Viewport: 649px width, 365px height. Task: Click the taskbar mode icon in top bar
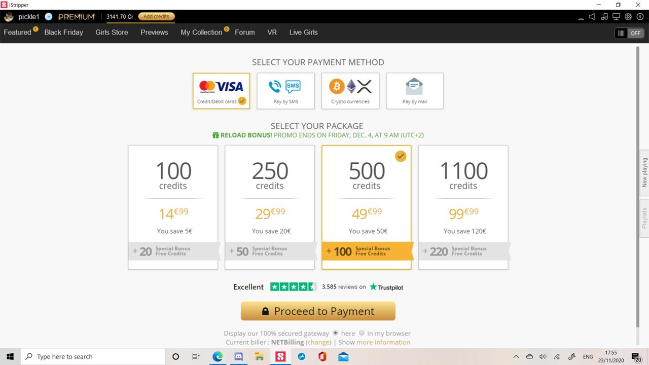(581, 17)
